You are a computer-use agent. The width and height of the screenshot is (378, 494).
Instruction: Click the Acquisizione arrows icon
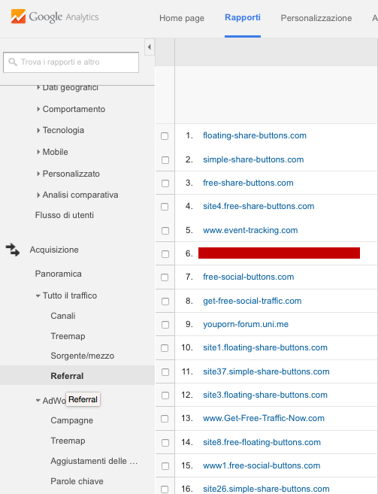click(x=13, y=250)
